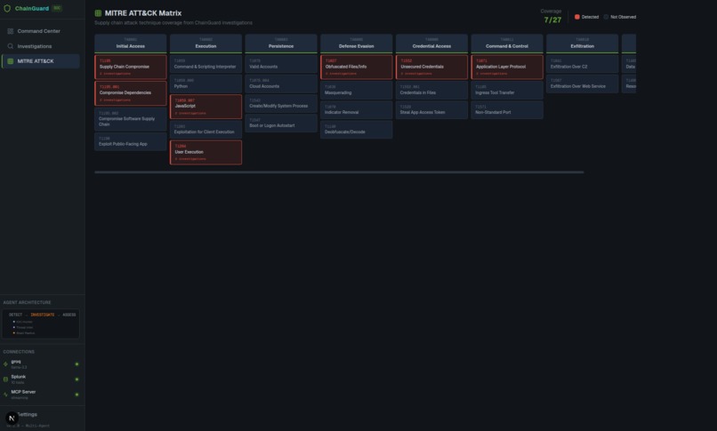Click the MCP Server connection label

(23, 392)
